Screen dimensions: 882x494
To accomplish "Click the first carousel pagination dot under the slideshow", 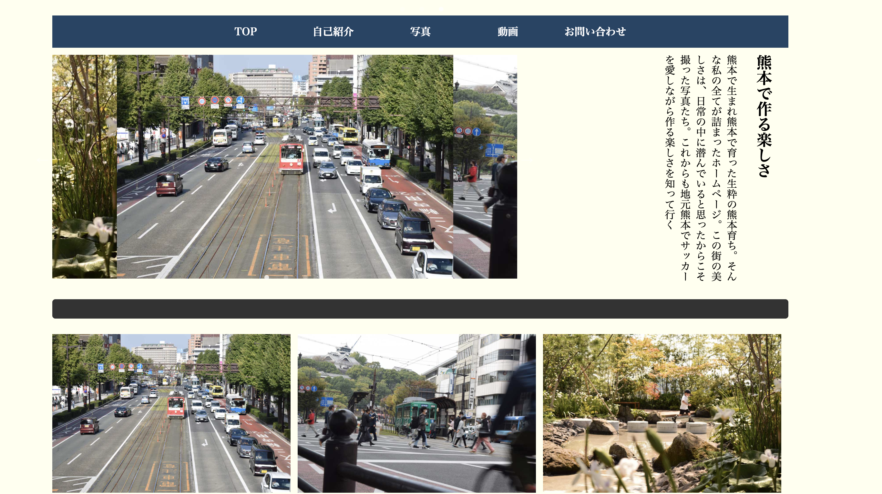I will [x=267, y=277].
